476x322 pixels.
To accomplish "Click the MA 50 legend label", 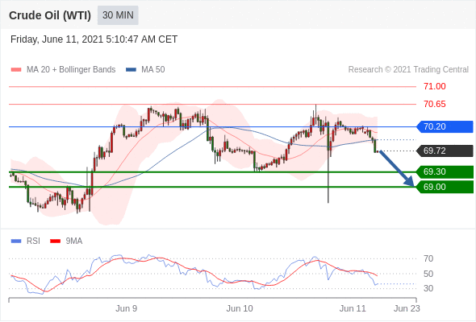I will (x=153, y=70).
